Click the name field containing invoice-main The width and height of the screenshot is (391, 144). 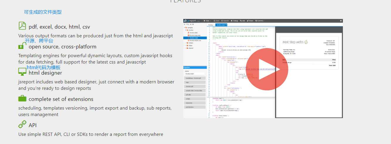pyautogui.click(x=195, y=74)
